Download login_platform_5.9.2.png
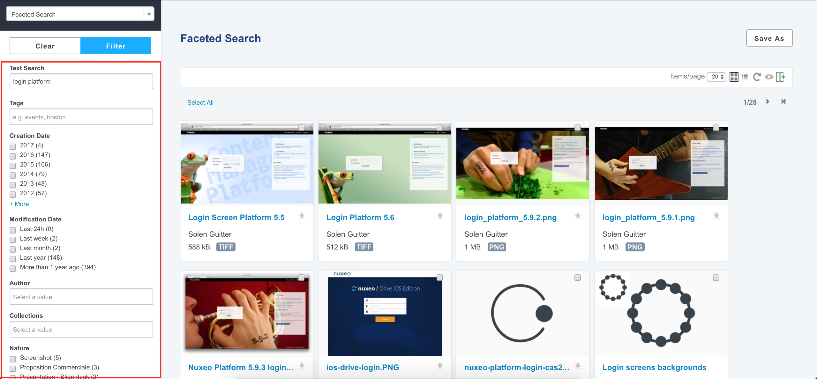Viewport: 817px width, 379px height. pos(578,216)
